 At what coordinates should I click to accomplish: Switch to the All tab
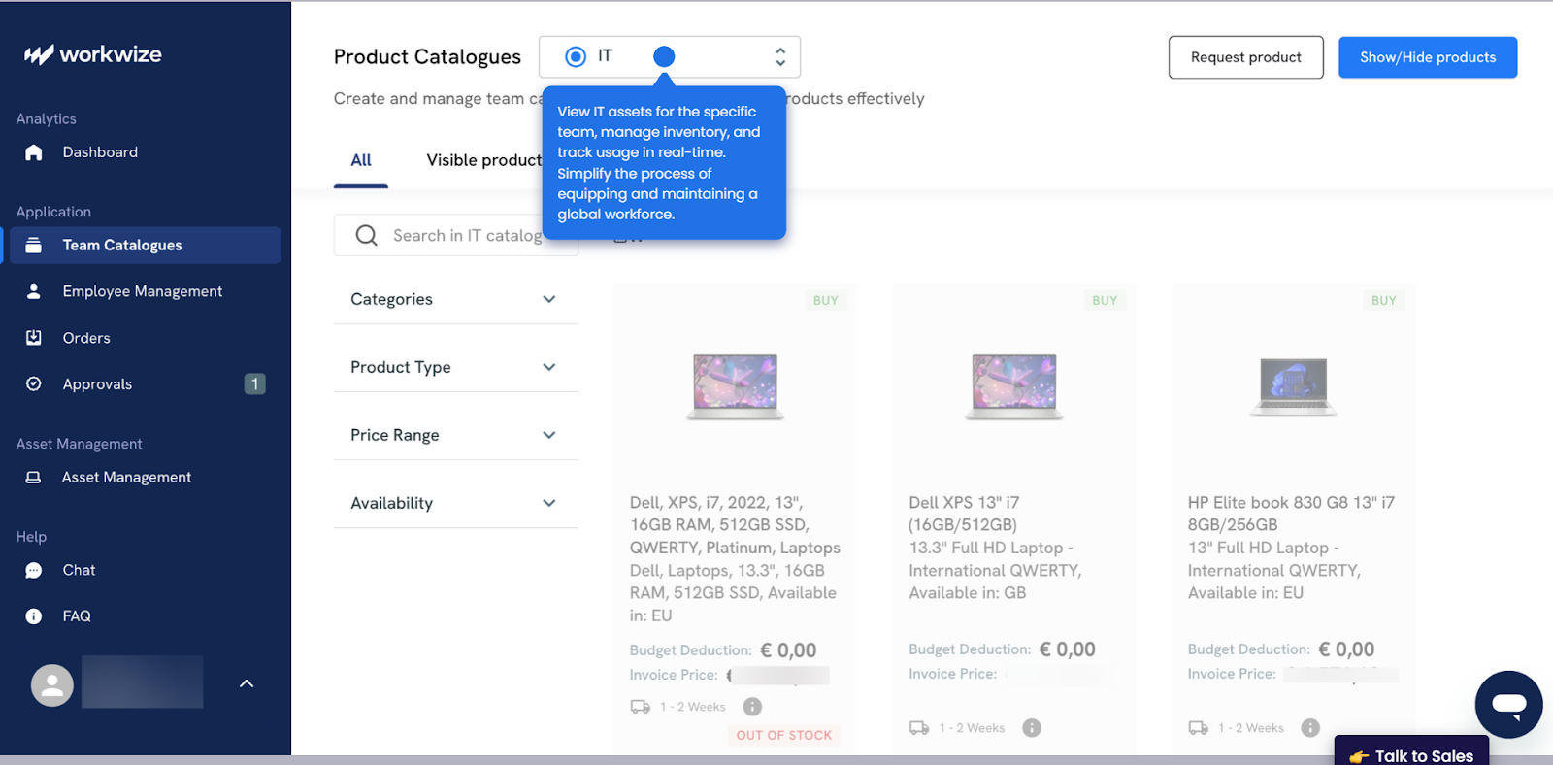point(361,160)
